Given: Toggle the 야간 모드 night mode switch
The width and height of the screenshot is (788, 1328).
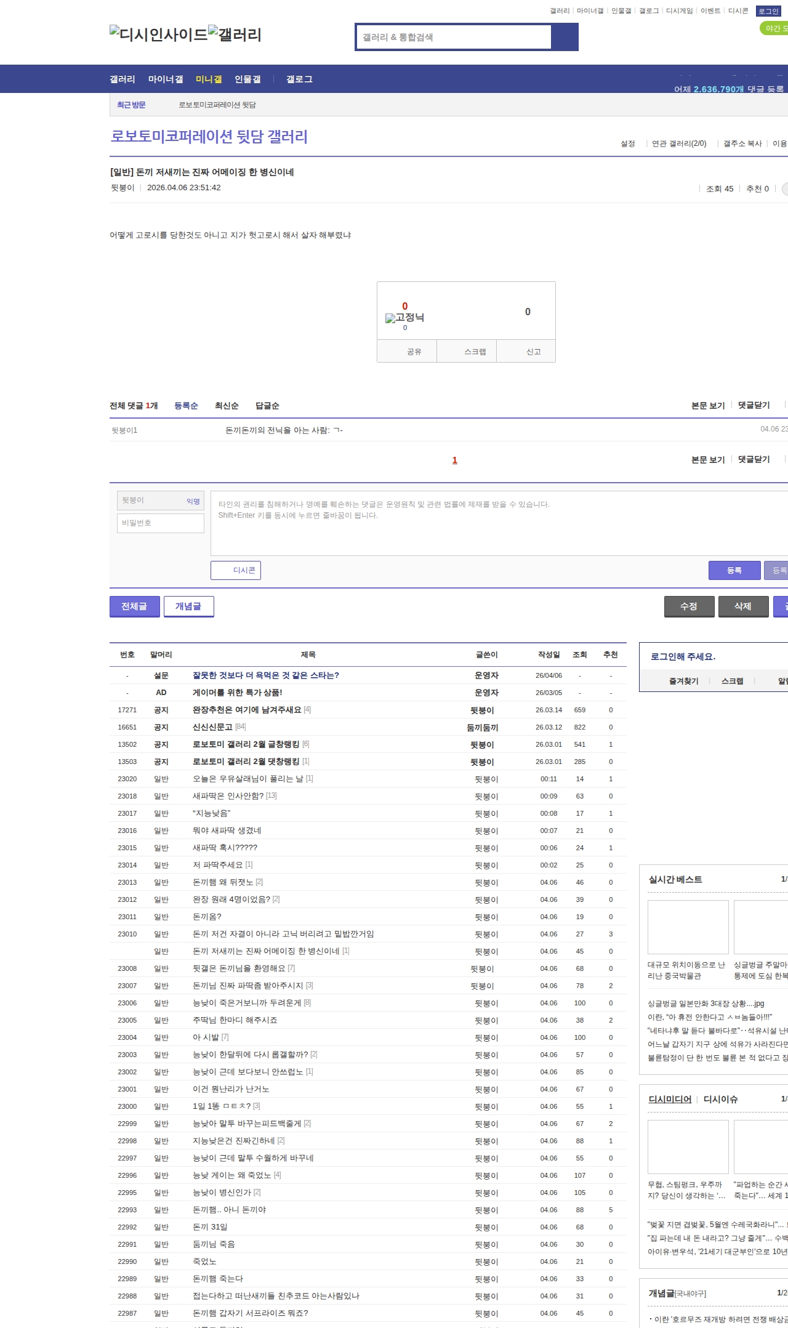Looking at the screenshot, I should (774, 28).
